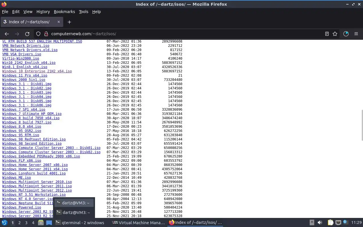Image resolution: width=363 pixels, height=227 pixels.
Task: Open the Edit menu
Action: coord(16,12)
